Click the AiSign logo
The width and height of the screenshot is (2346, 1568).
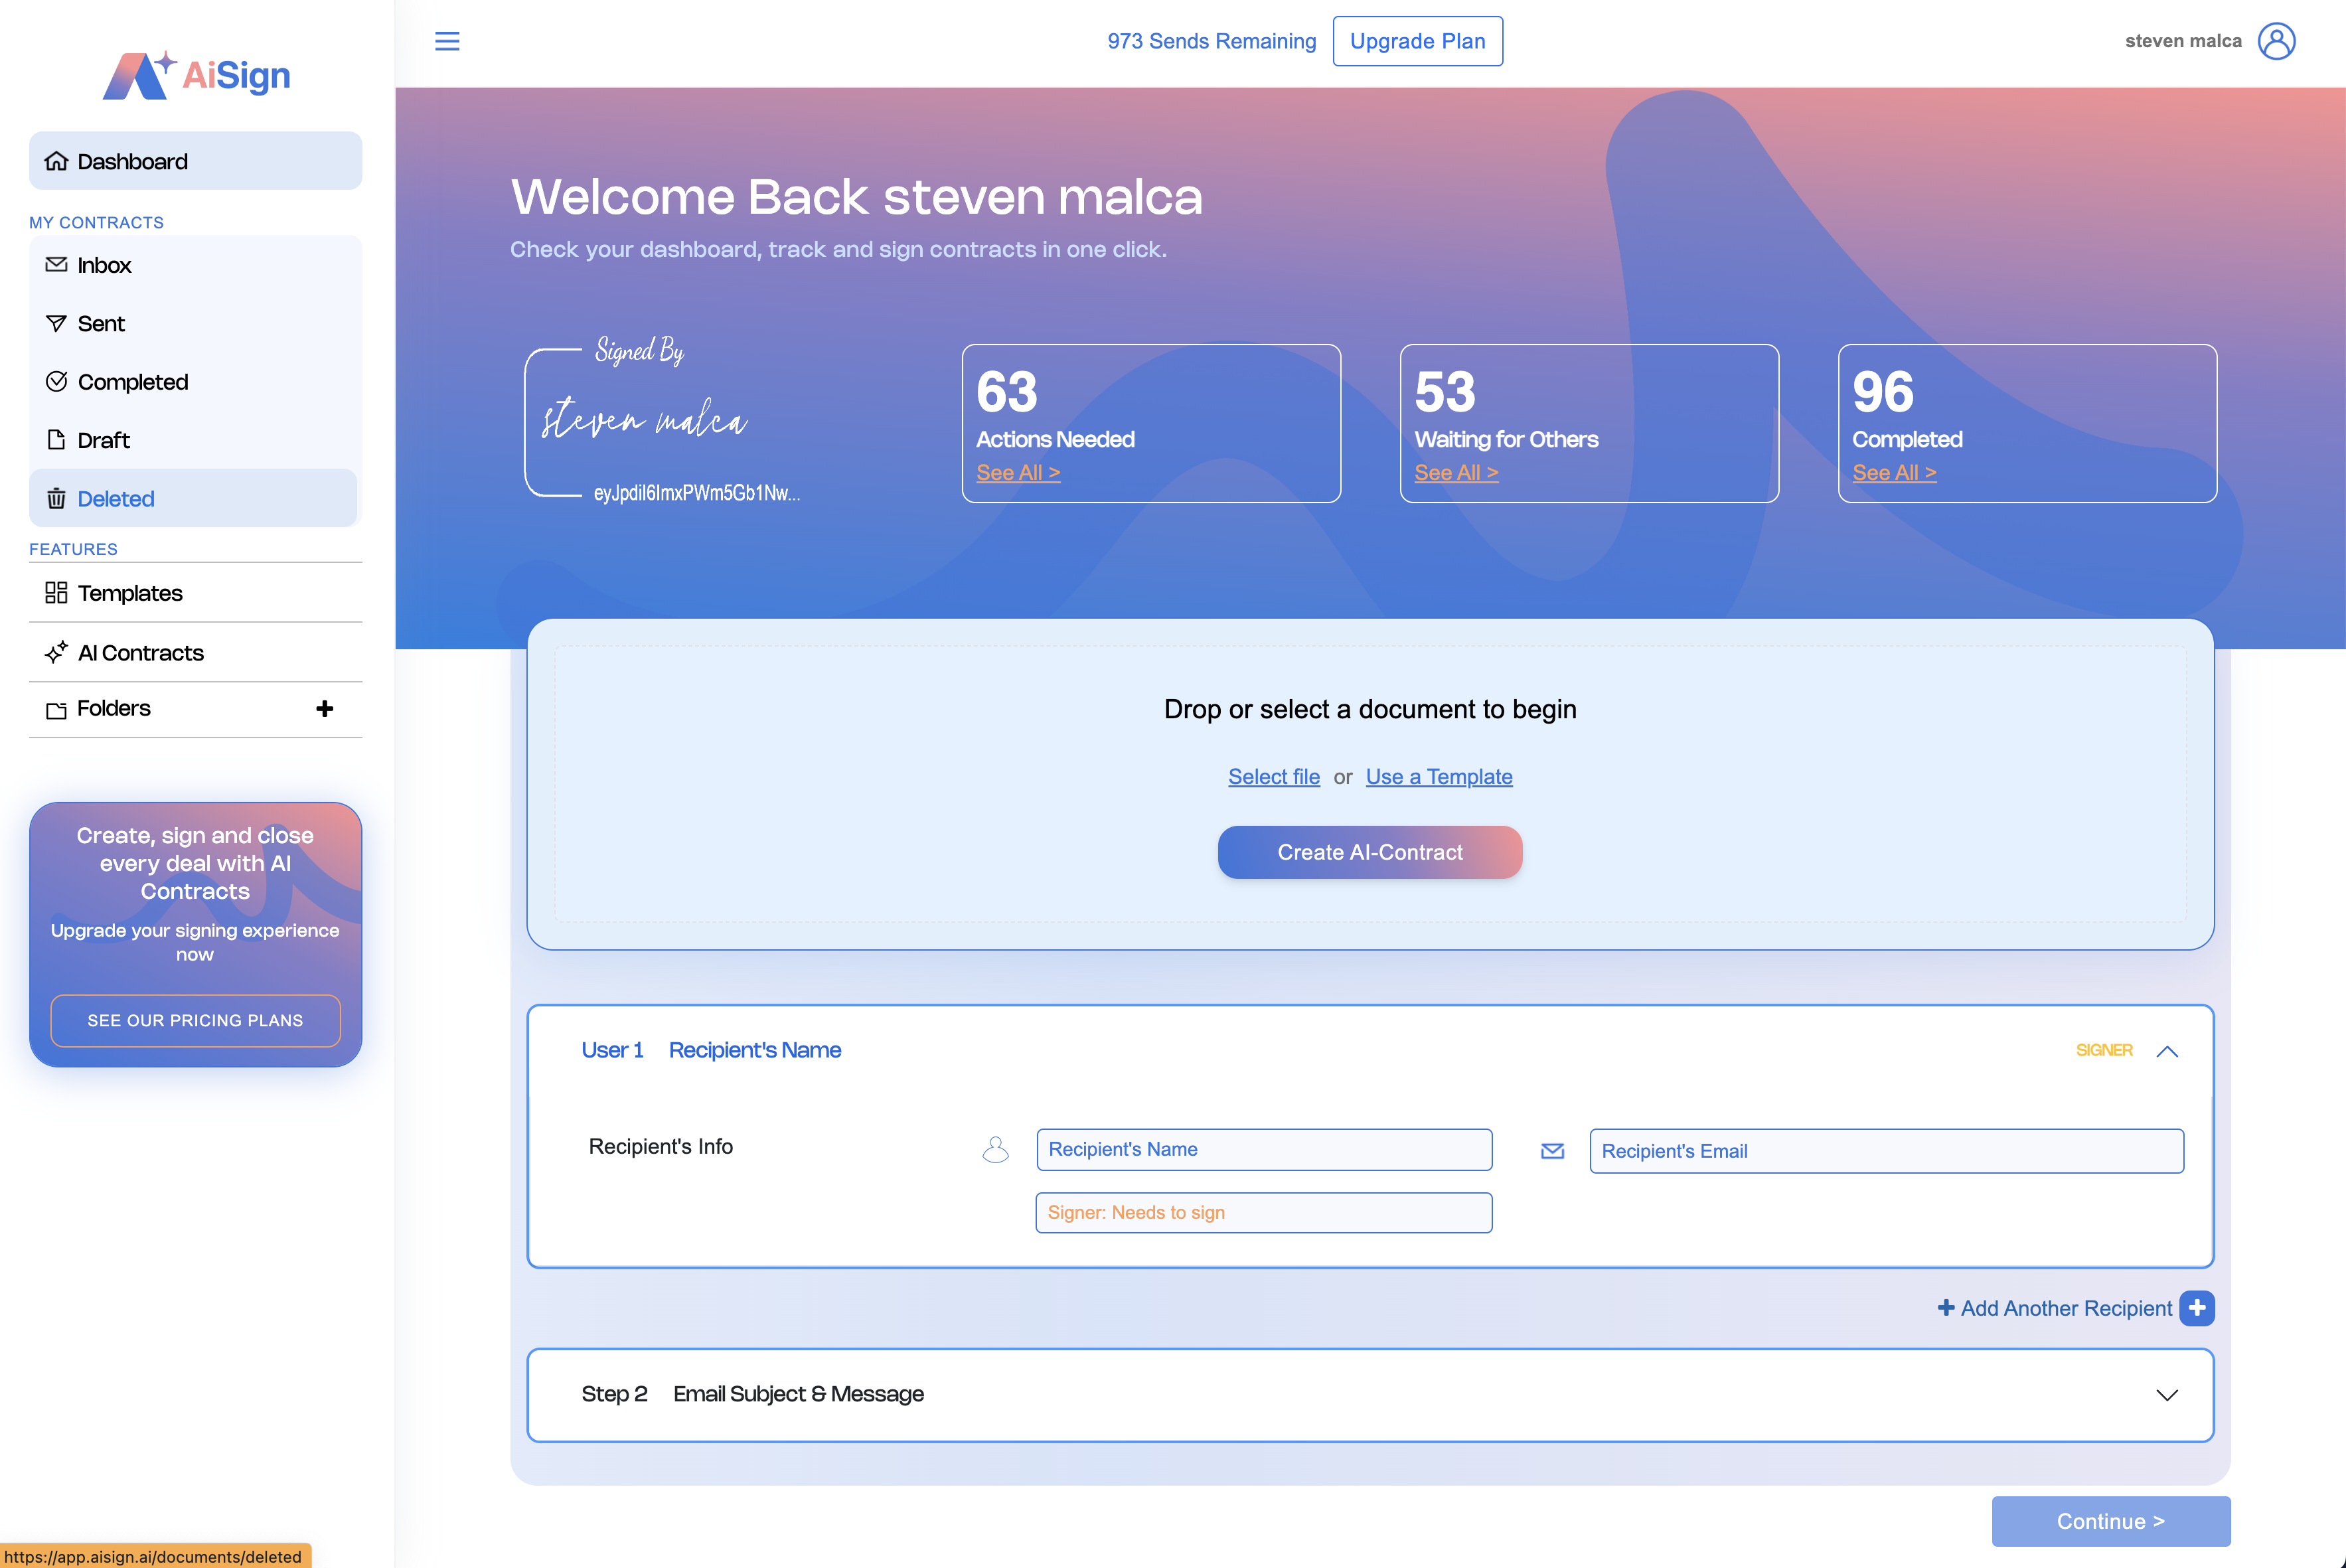click(196, 75)
